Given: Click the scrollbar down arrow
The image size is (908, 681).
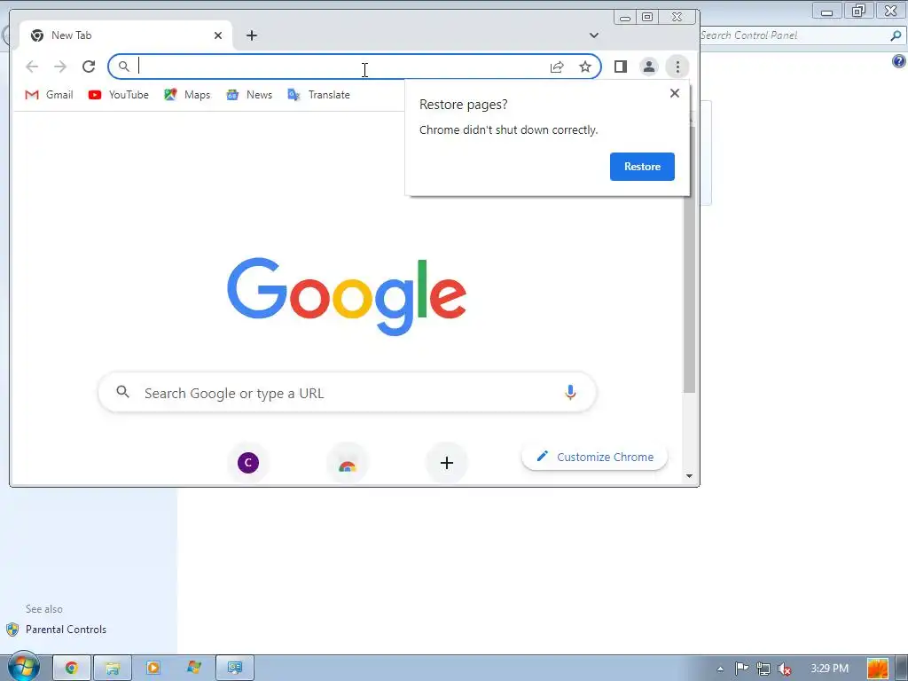Looking at the screenshot, I should click(x=689, y=476).
